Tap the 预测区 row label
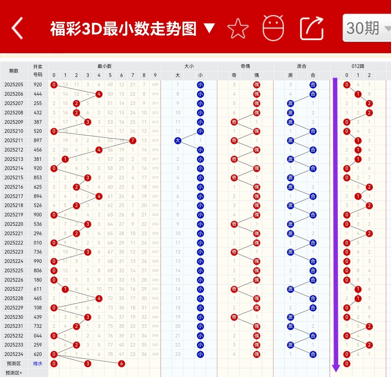Screen dimensions: 391x377 point(14,364)
